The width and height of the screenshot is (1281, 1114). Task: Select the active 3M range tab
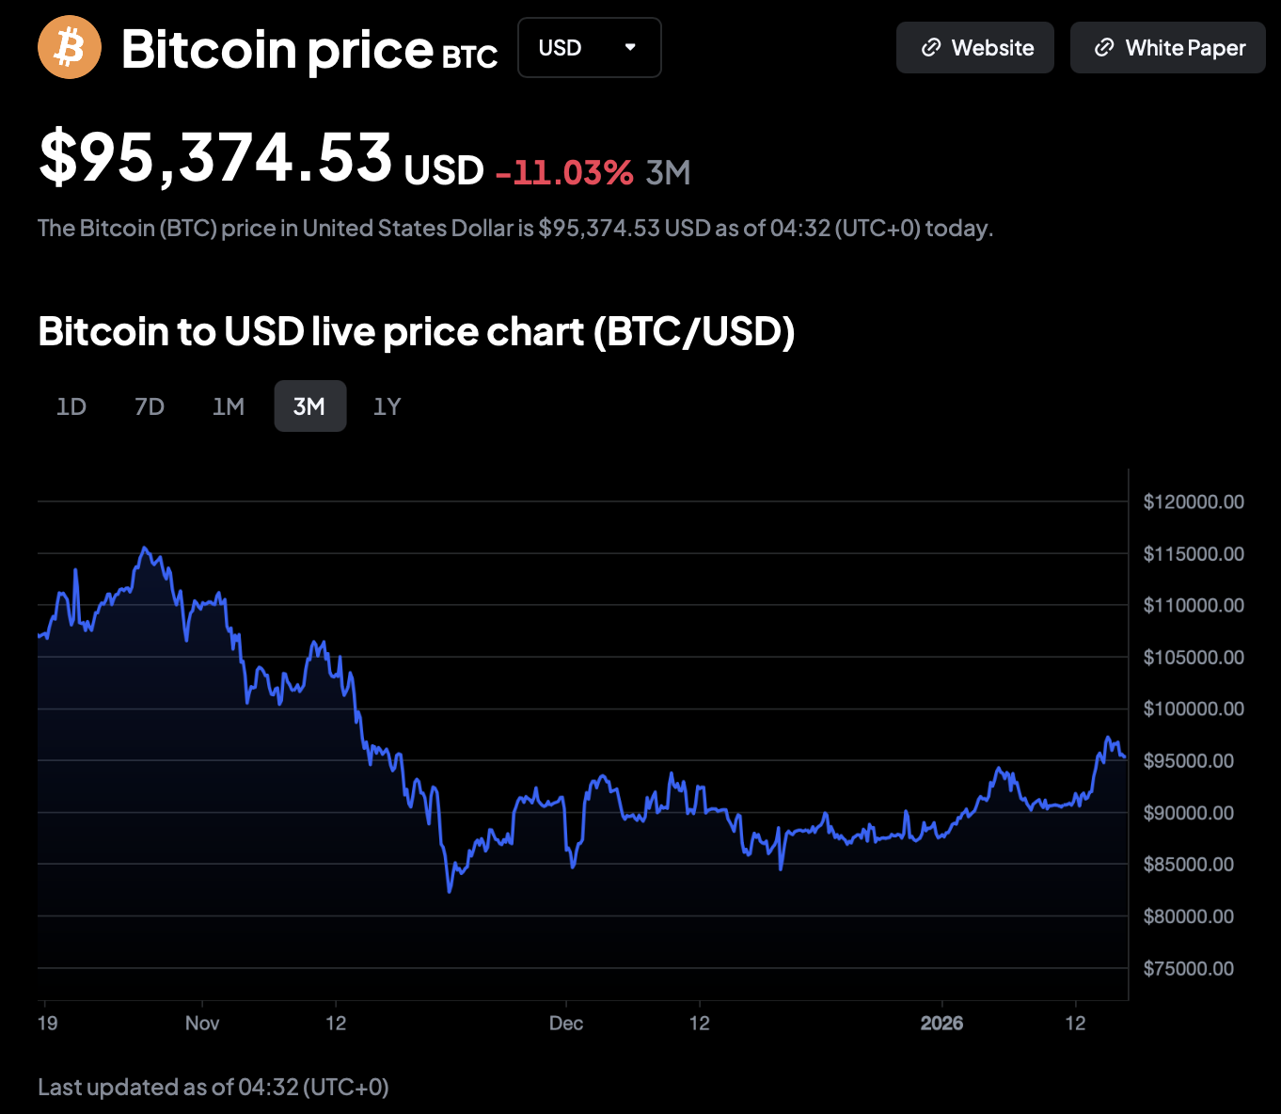pos(309,406)
